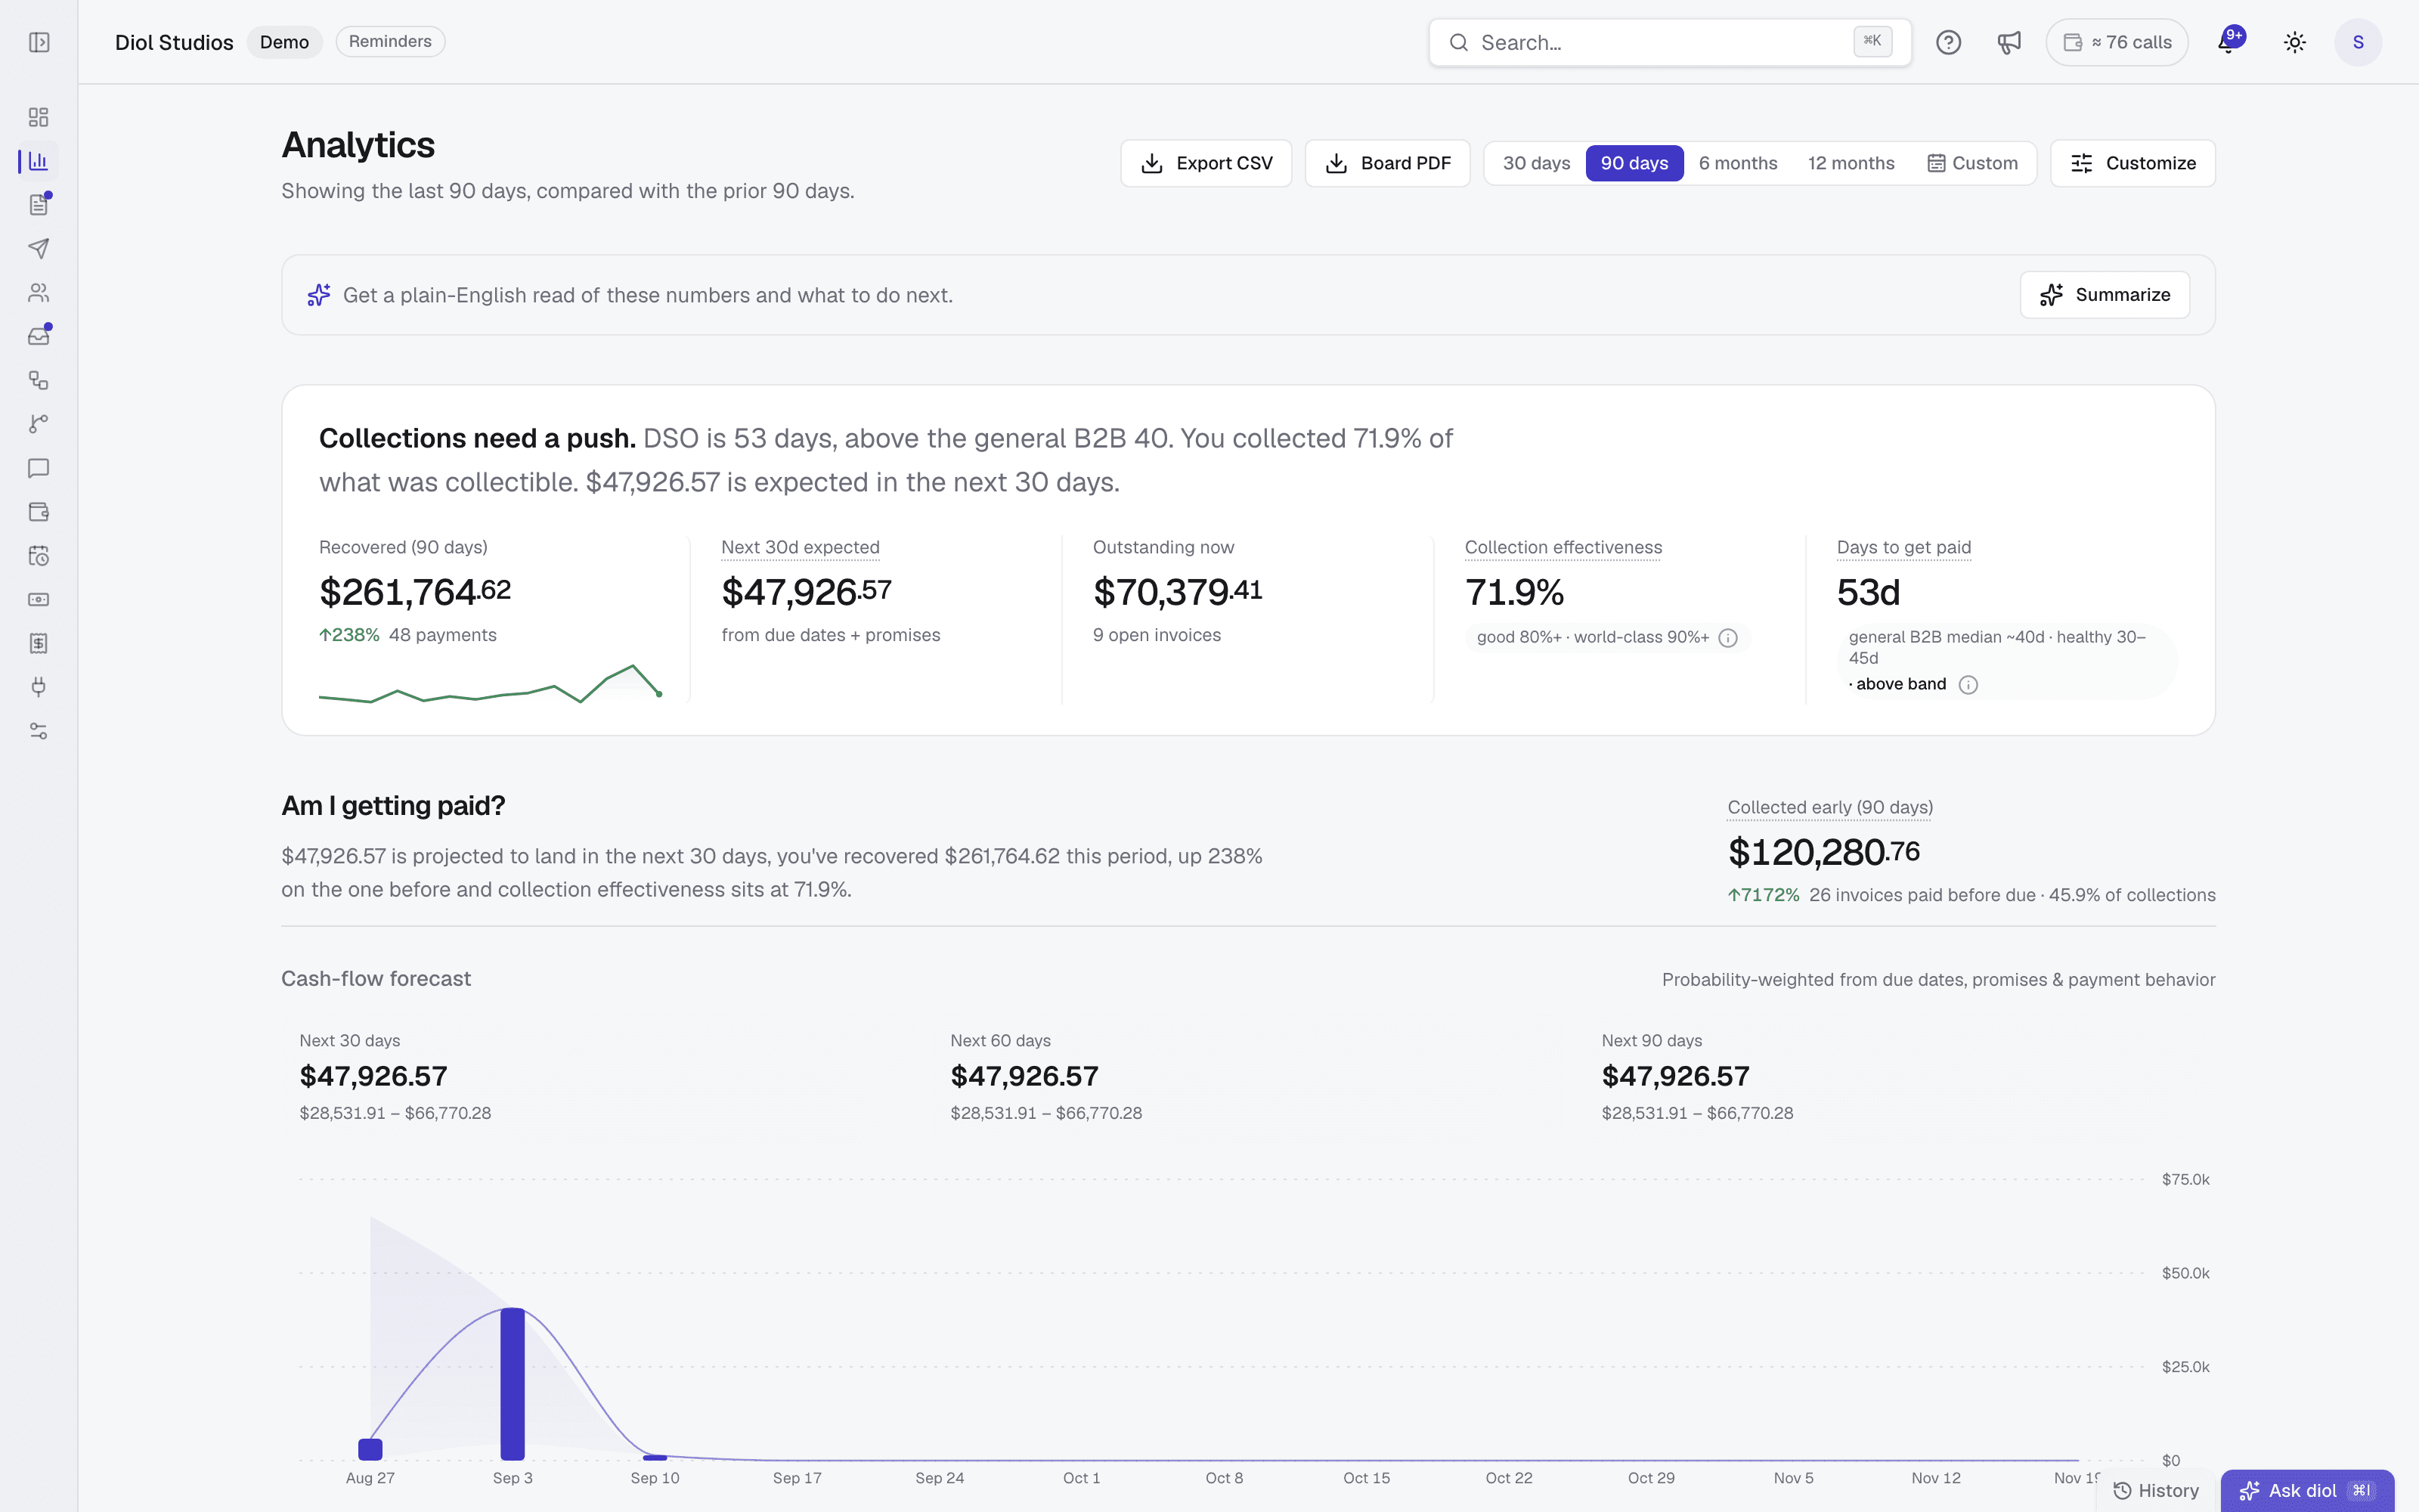Open the invoices document sidebar icon
Screen dimensions: 2419x1512
pyautogui.click(x=39, y=205)
